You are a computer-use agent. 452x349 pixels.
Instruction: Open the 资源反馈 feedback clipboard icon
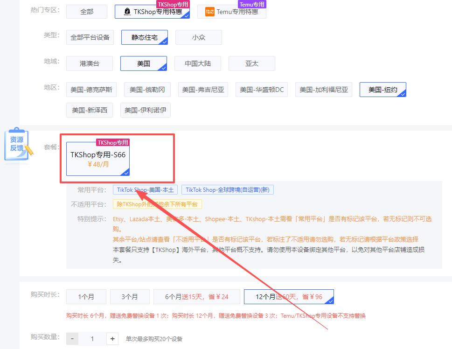tap(18, 145)
